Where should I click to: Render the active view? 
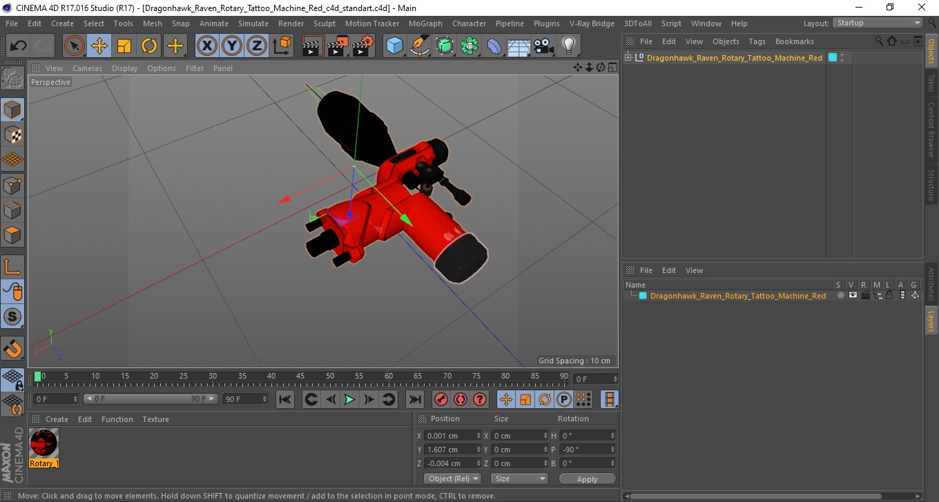tap(313, 46)
